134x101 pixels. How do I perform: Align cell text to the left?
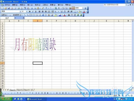40,12
